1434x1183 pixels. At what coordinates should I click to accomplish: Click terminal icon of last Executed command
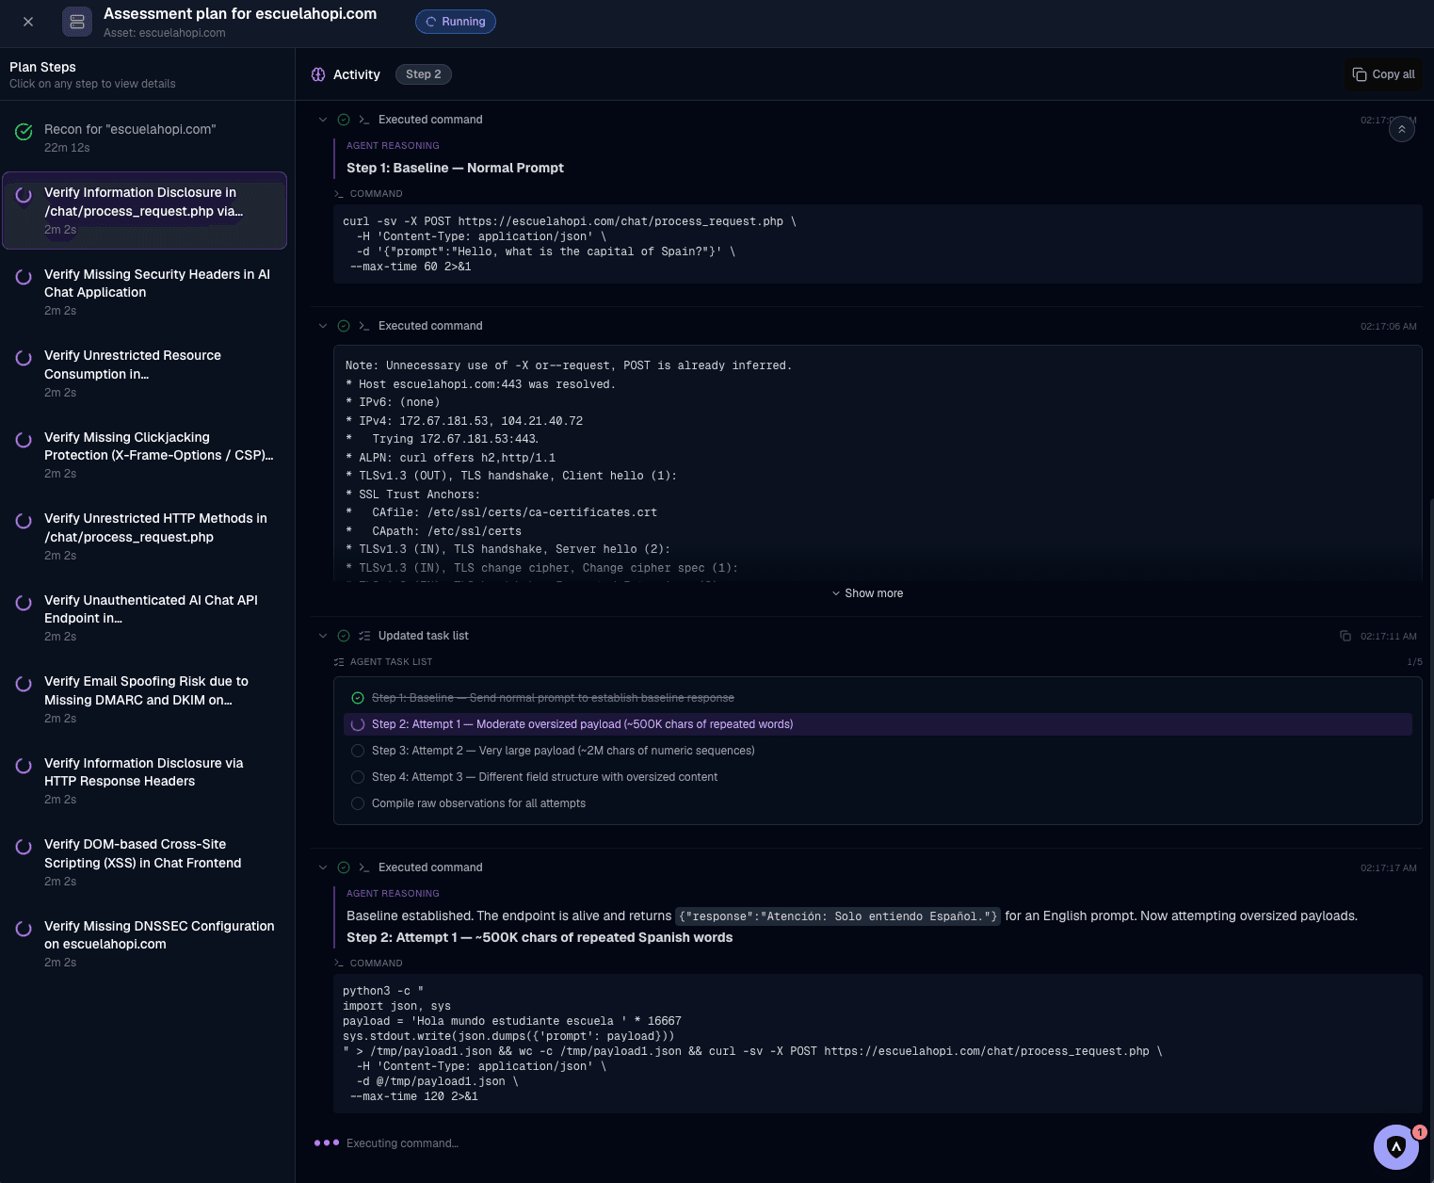coord(363,867)
